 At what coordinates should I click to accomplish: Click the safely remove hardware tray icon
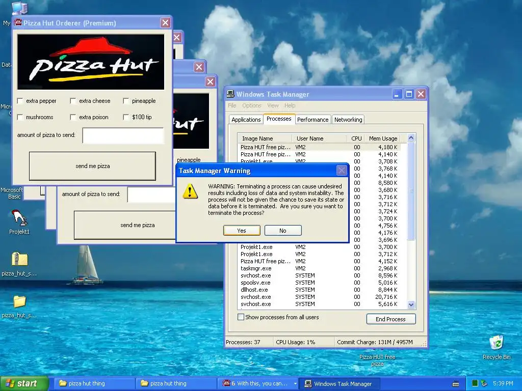click(x=484, y=383)
